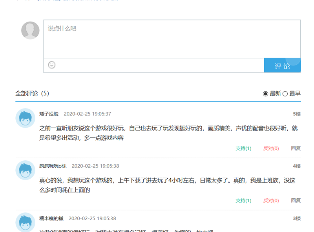
Task: Open username 糯米糕的糕 profile link
Action: (x=51, y=218)
